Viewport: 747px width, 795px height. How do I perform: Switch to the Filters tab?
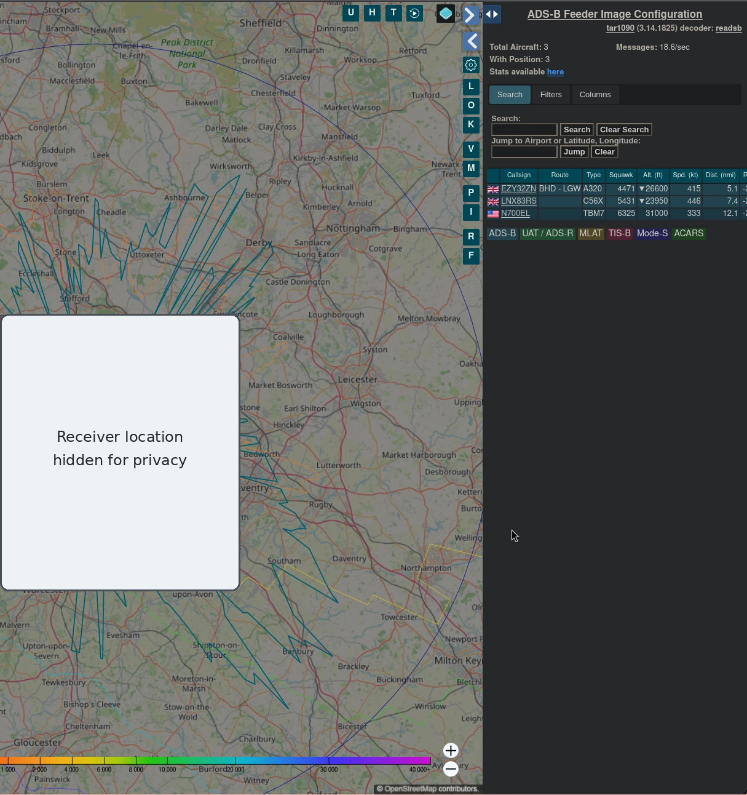pyautogui.click(x=551, y=95)
